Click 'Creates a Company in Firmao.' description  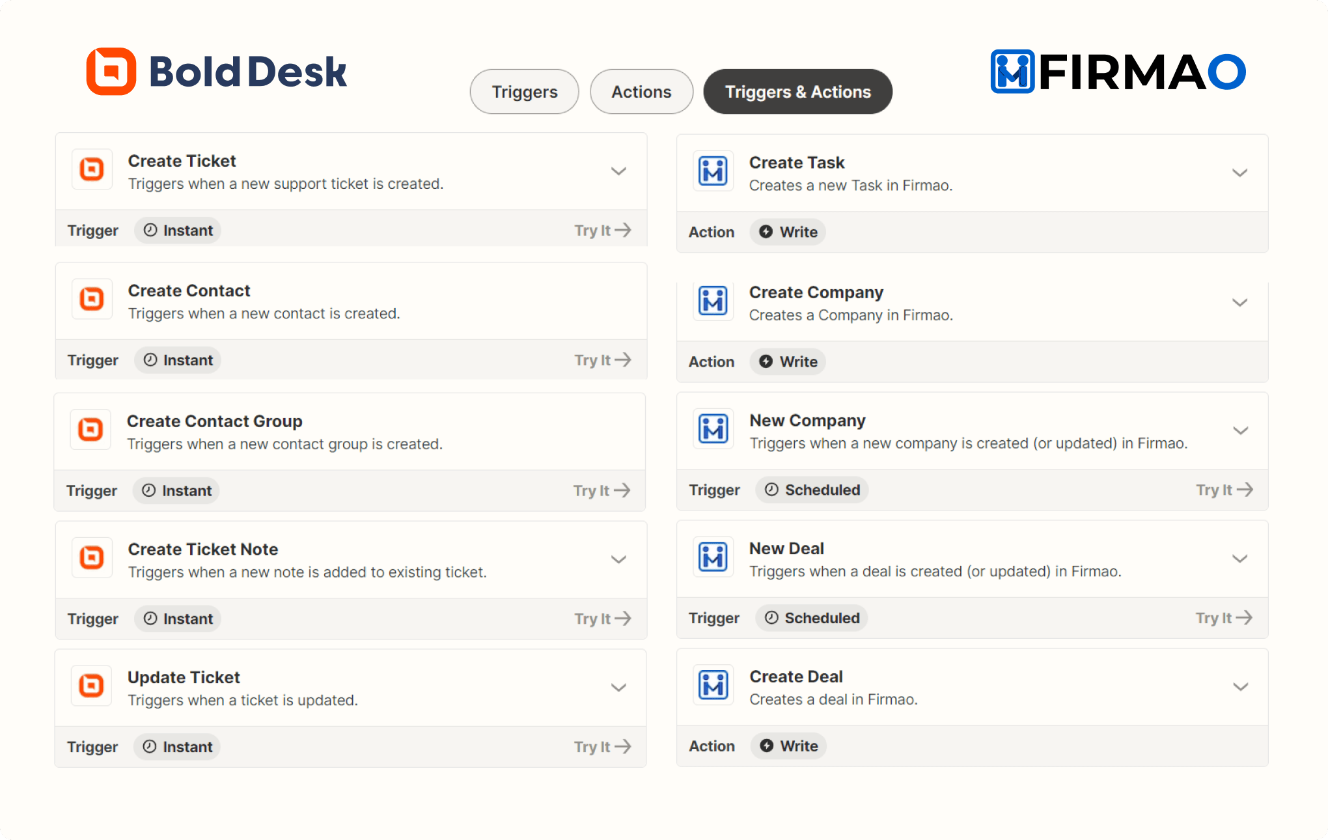click(x=851, y=315)
